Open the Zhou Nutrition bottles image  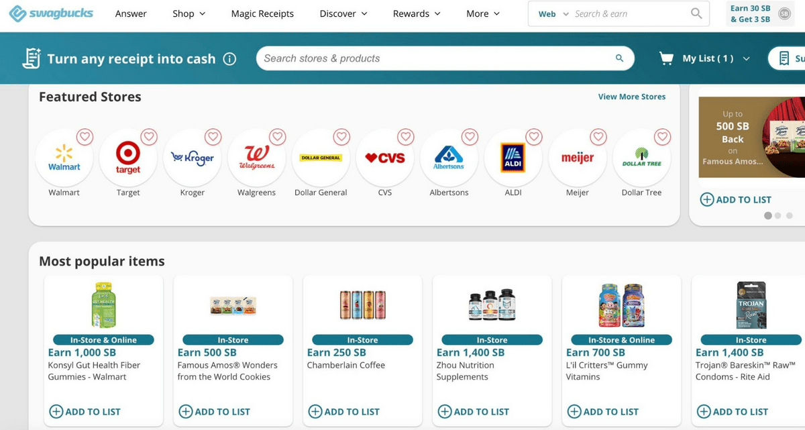[x=492, y=305]
